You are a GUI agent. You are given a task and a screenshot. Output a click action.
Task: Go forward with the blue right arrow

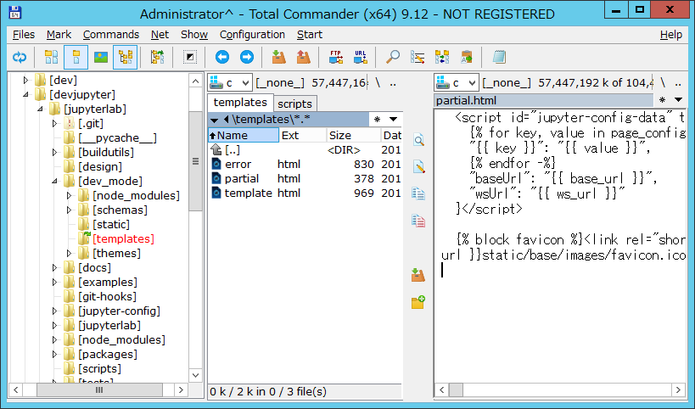(x=247, y=57)
